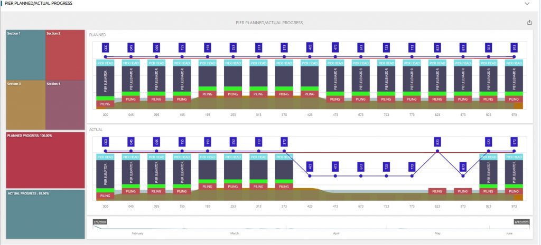Collapse the Pier Planned/Actual Progress panel
The width and height of the screenshot is (541, 245).
click(x=527, y=3)
